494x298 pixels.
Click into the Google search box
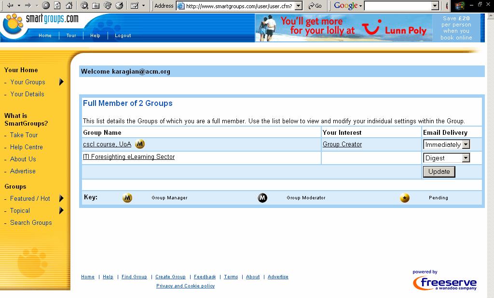pos(398,6)
